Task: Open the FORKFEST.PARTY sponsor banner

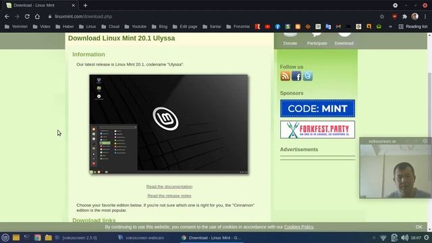Action: (x=317, y=130)
